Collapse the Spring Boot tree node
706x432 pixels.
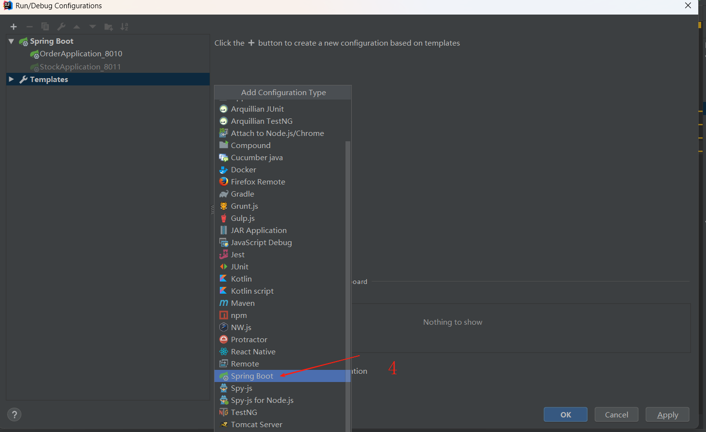click(11, 41)
